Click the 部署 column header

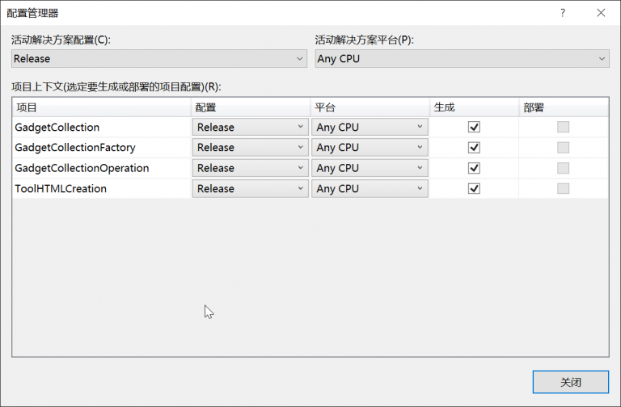(x=562, y=107)
